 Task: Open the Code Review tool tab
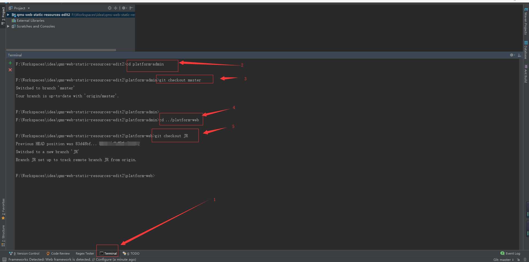(x=58, y=253)
